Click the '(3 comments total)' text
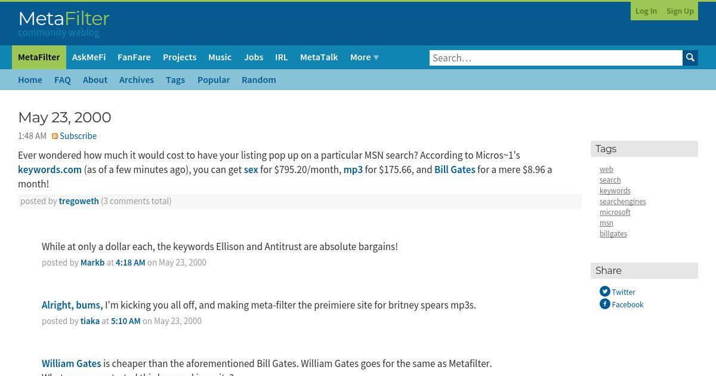This screenshot has width=716, height=376. [x=136, y=201]
